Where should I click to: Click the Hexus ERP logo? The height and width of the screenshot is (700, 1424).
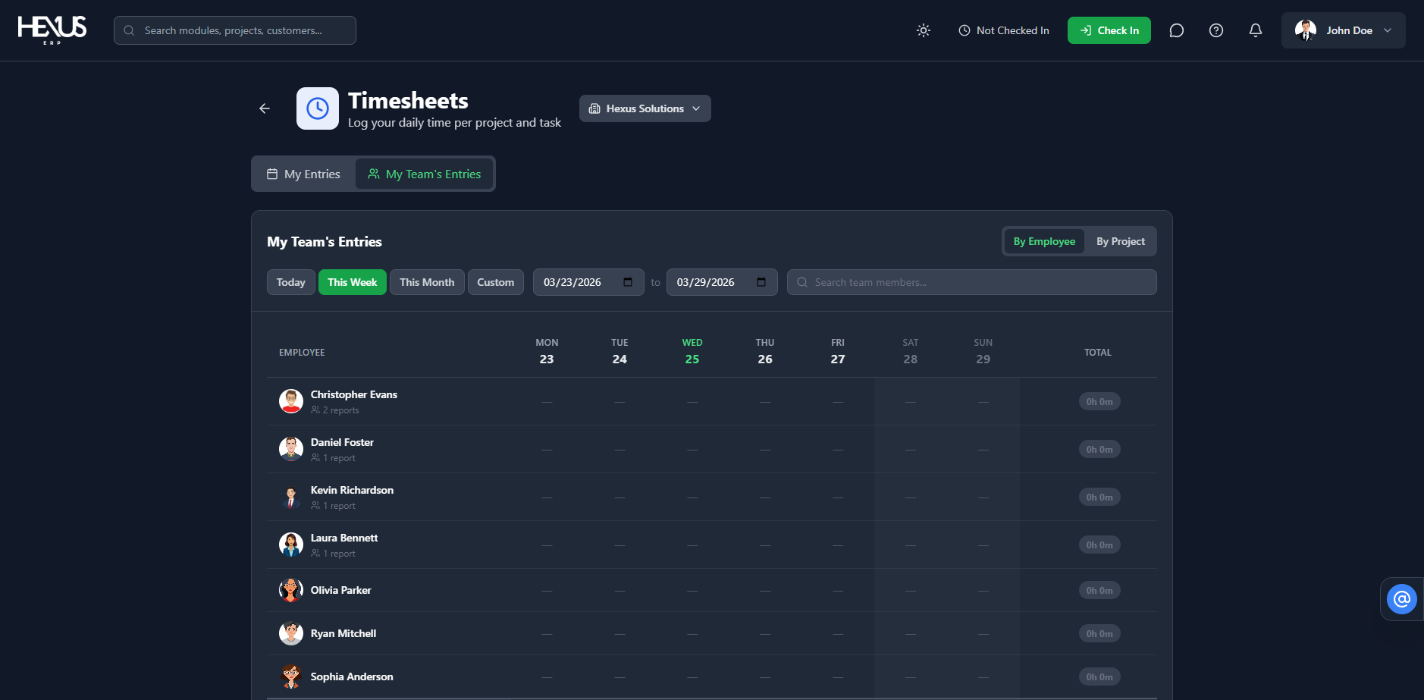(52, 30)
